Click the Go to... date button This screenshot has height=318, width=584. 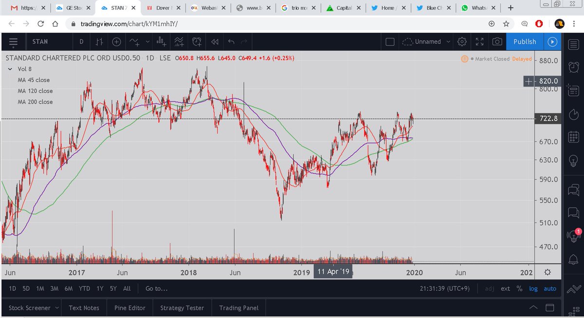(x=157, y=288)
